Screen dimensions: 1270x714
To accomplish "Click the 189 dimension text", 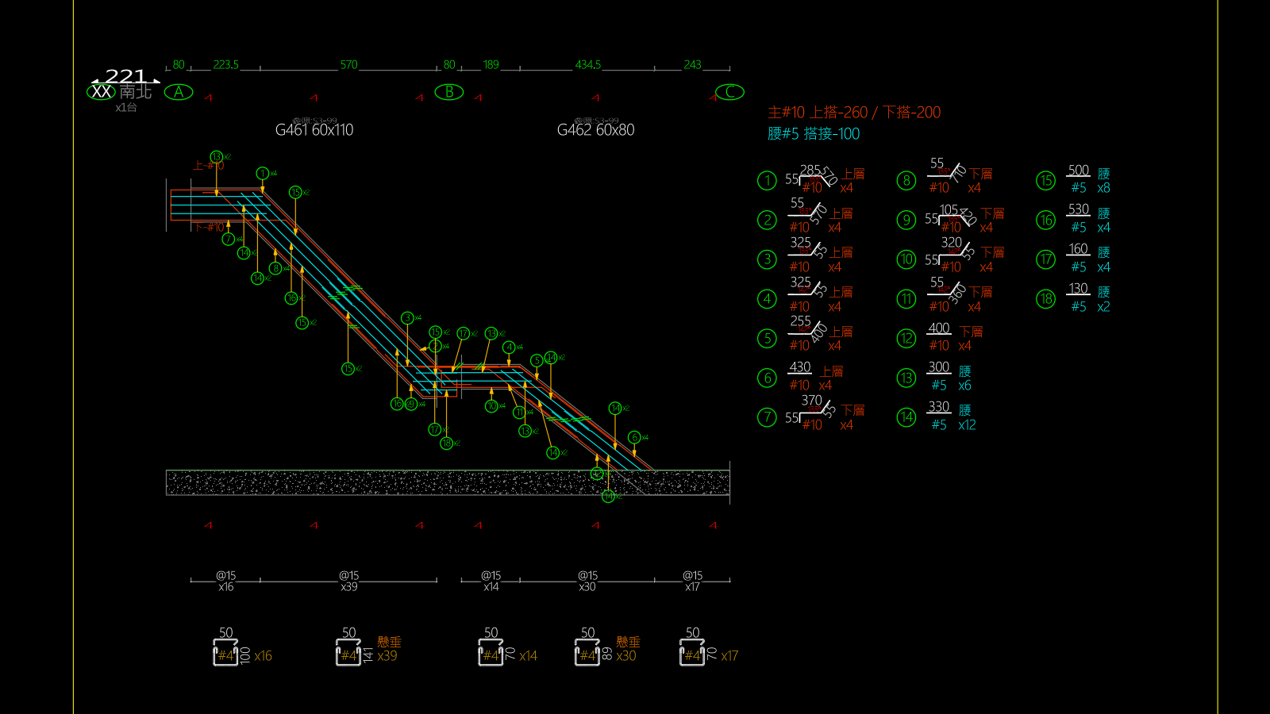I will [491, 65].
